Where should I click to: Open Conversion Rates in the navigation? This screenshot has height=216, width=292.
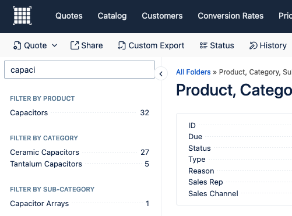231,16
